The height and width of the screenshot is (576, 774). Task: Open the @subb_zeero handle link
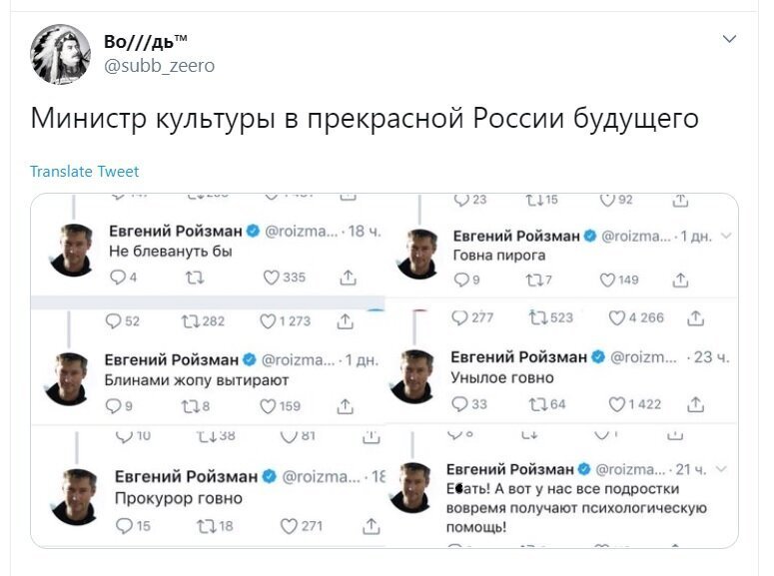[x=159, y=66]
